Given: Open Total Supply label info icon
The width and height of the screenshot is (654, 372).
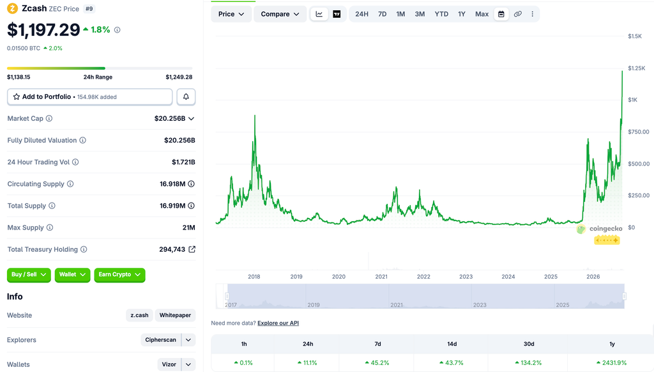Looking at the screenshot, I should tap(52, 205).
